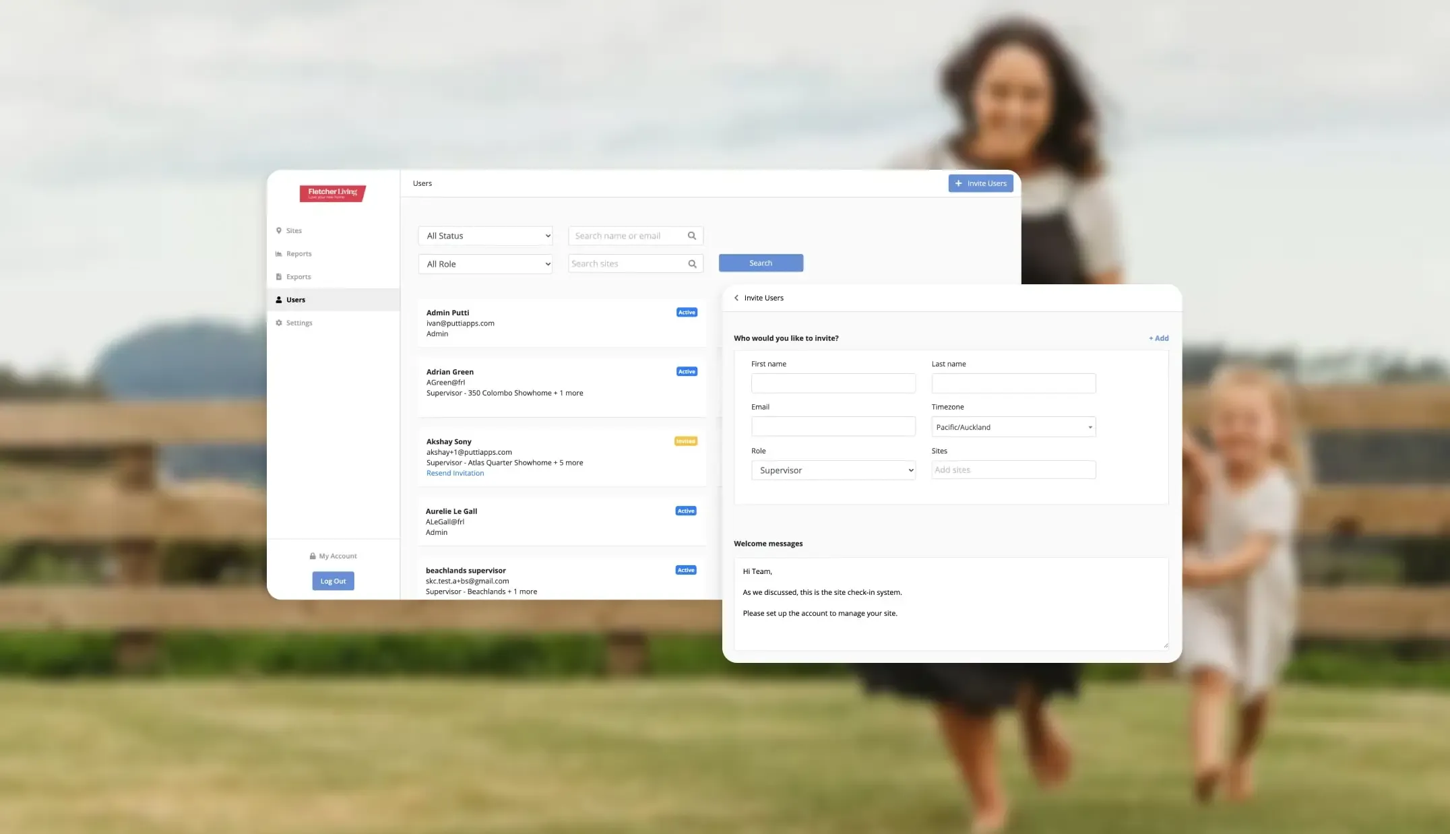Click the Log Out button
Screen dimensions: 1450x834
click(x=333, y=581)
